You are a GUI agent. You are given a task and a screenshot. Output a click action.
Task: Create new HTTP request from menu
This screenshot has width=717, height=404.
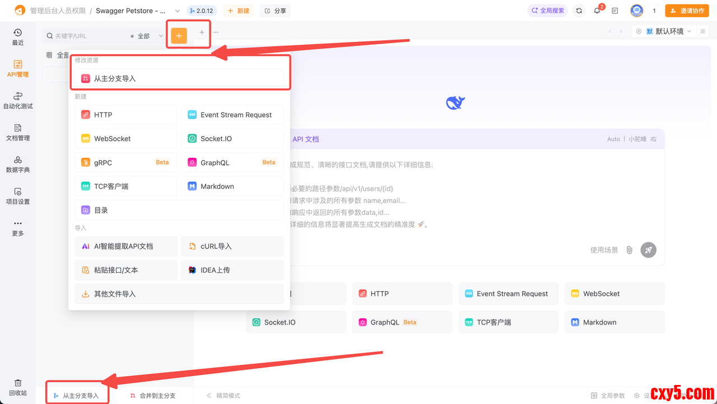click(126, 115)
